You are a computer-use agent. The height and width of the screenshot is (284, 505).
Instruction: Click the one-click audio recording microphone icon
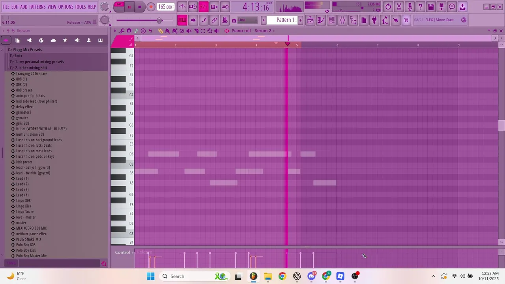410,6
